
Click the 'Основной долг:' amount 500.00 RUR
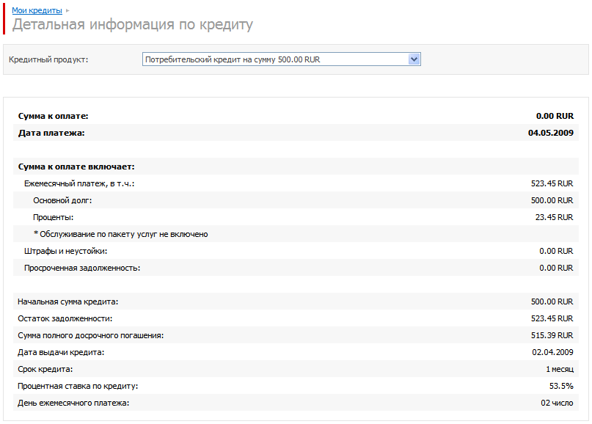(552, 200)
